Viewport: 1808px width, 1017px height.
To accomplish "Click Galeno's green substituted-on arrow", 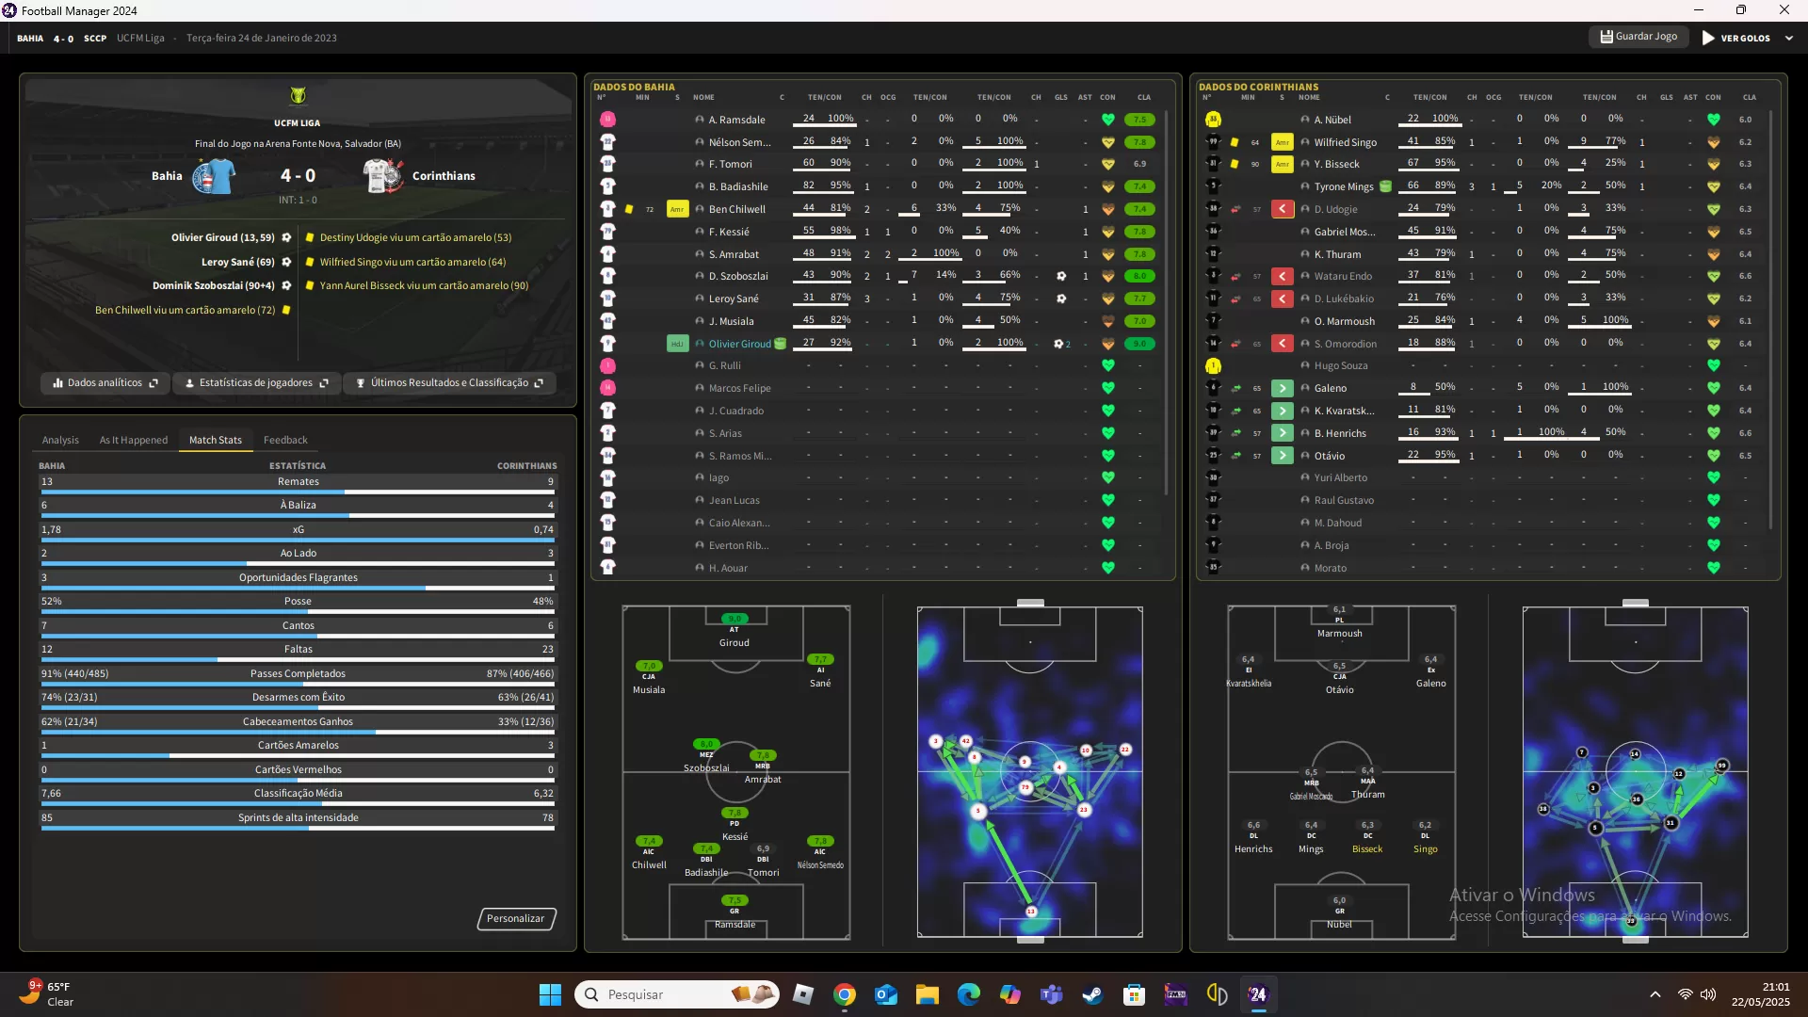I will [x=1282, y=388].
